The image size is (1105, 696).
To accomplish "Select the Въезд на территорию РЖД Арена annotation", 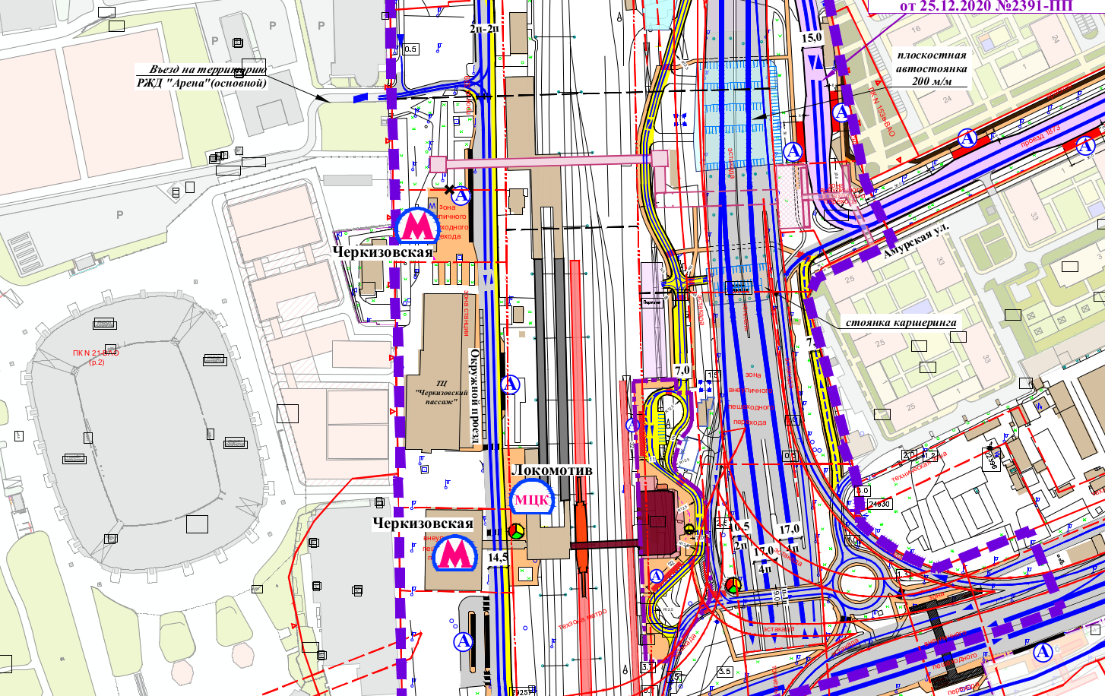I will tap(202, 76).
